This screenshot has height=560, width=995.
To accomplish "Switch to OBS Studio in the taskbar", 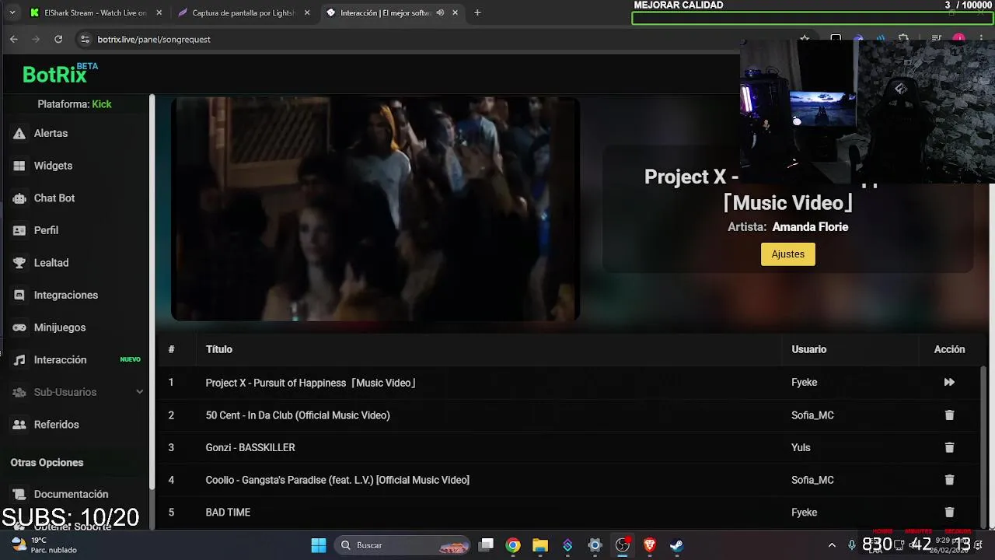I will click(x=622, y=545).
